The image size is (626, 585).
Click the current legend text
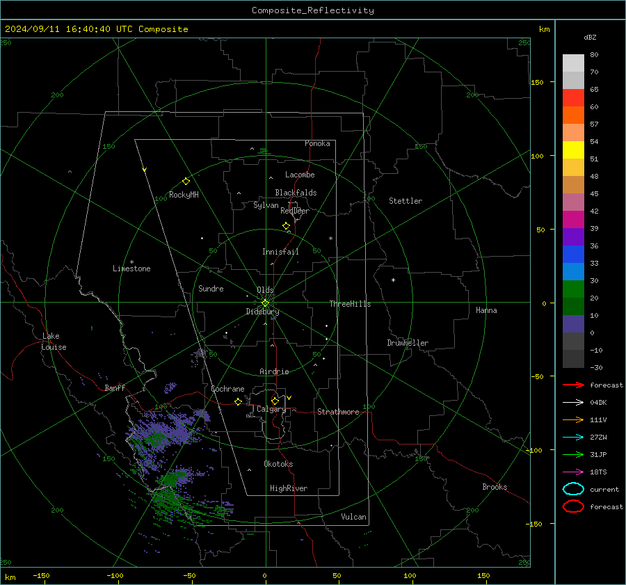point(604,490)
